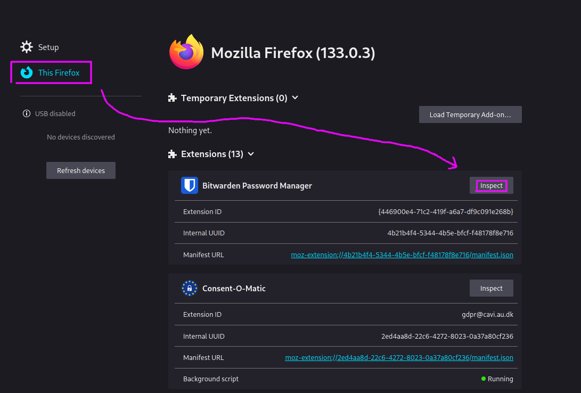Click the puzzle icon beside Extensions heading

point(172,153)
